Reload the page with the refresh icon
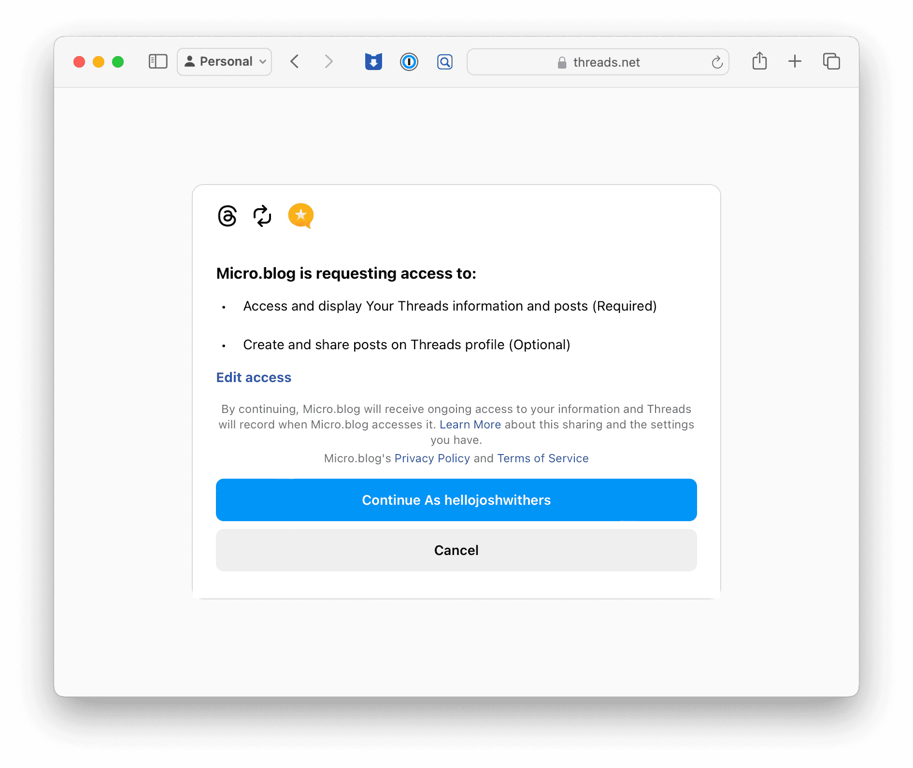This screenshot has height=768, width=913. (717, 62)
